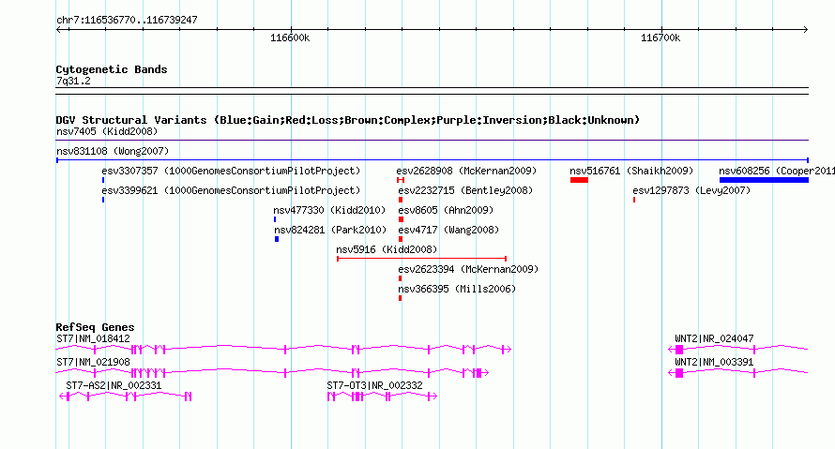Click the nsv516761 (Shaikh2009) label
The image size is (835, 449).
click(631, 171)
